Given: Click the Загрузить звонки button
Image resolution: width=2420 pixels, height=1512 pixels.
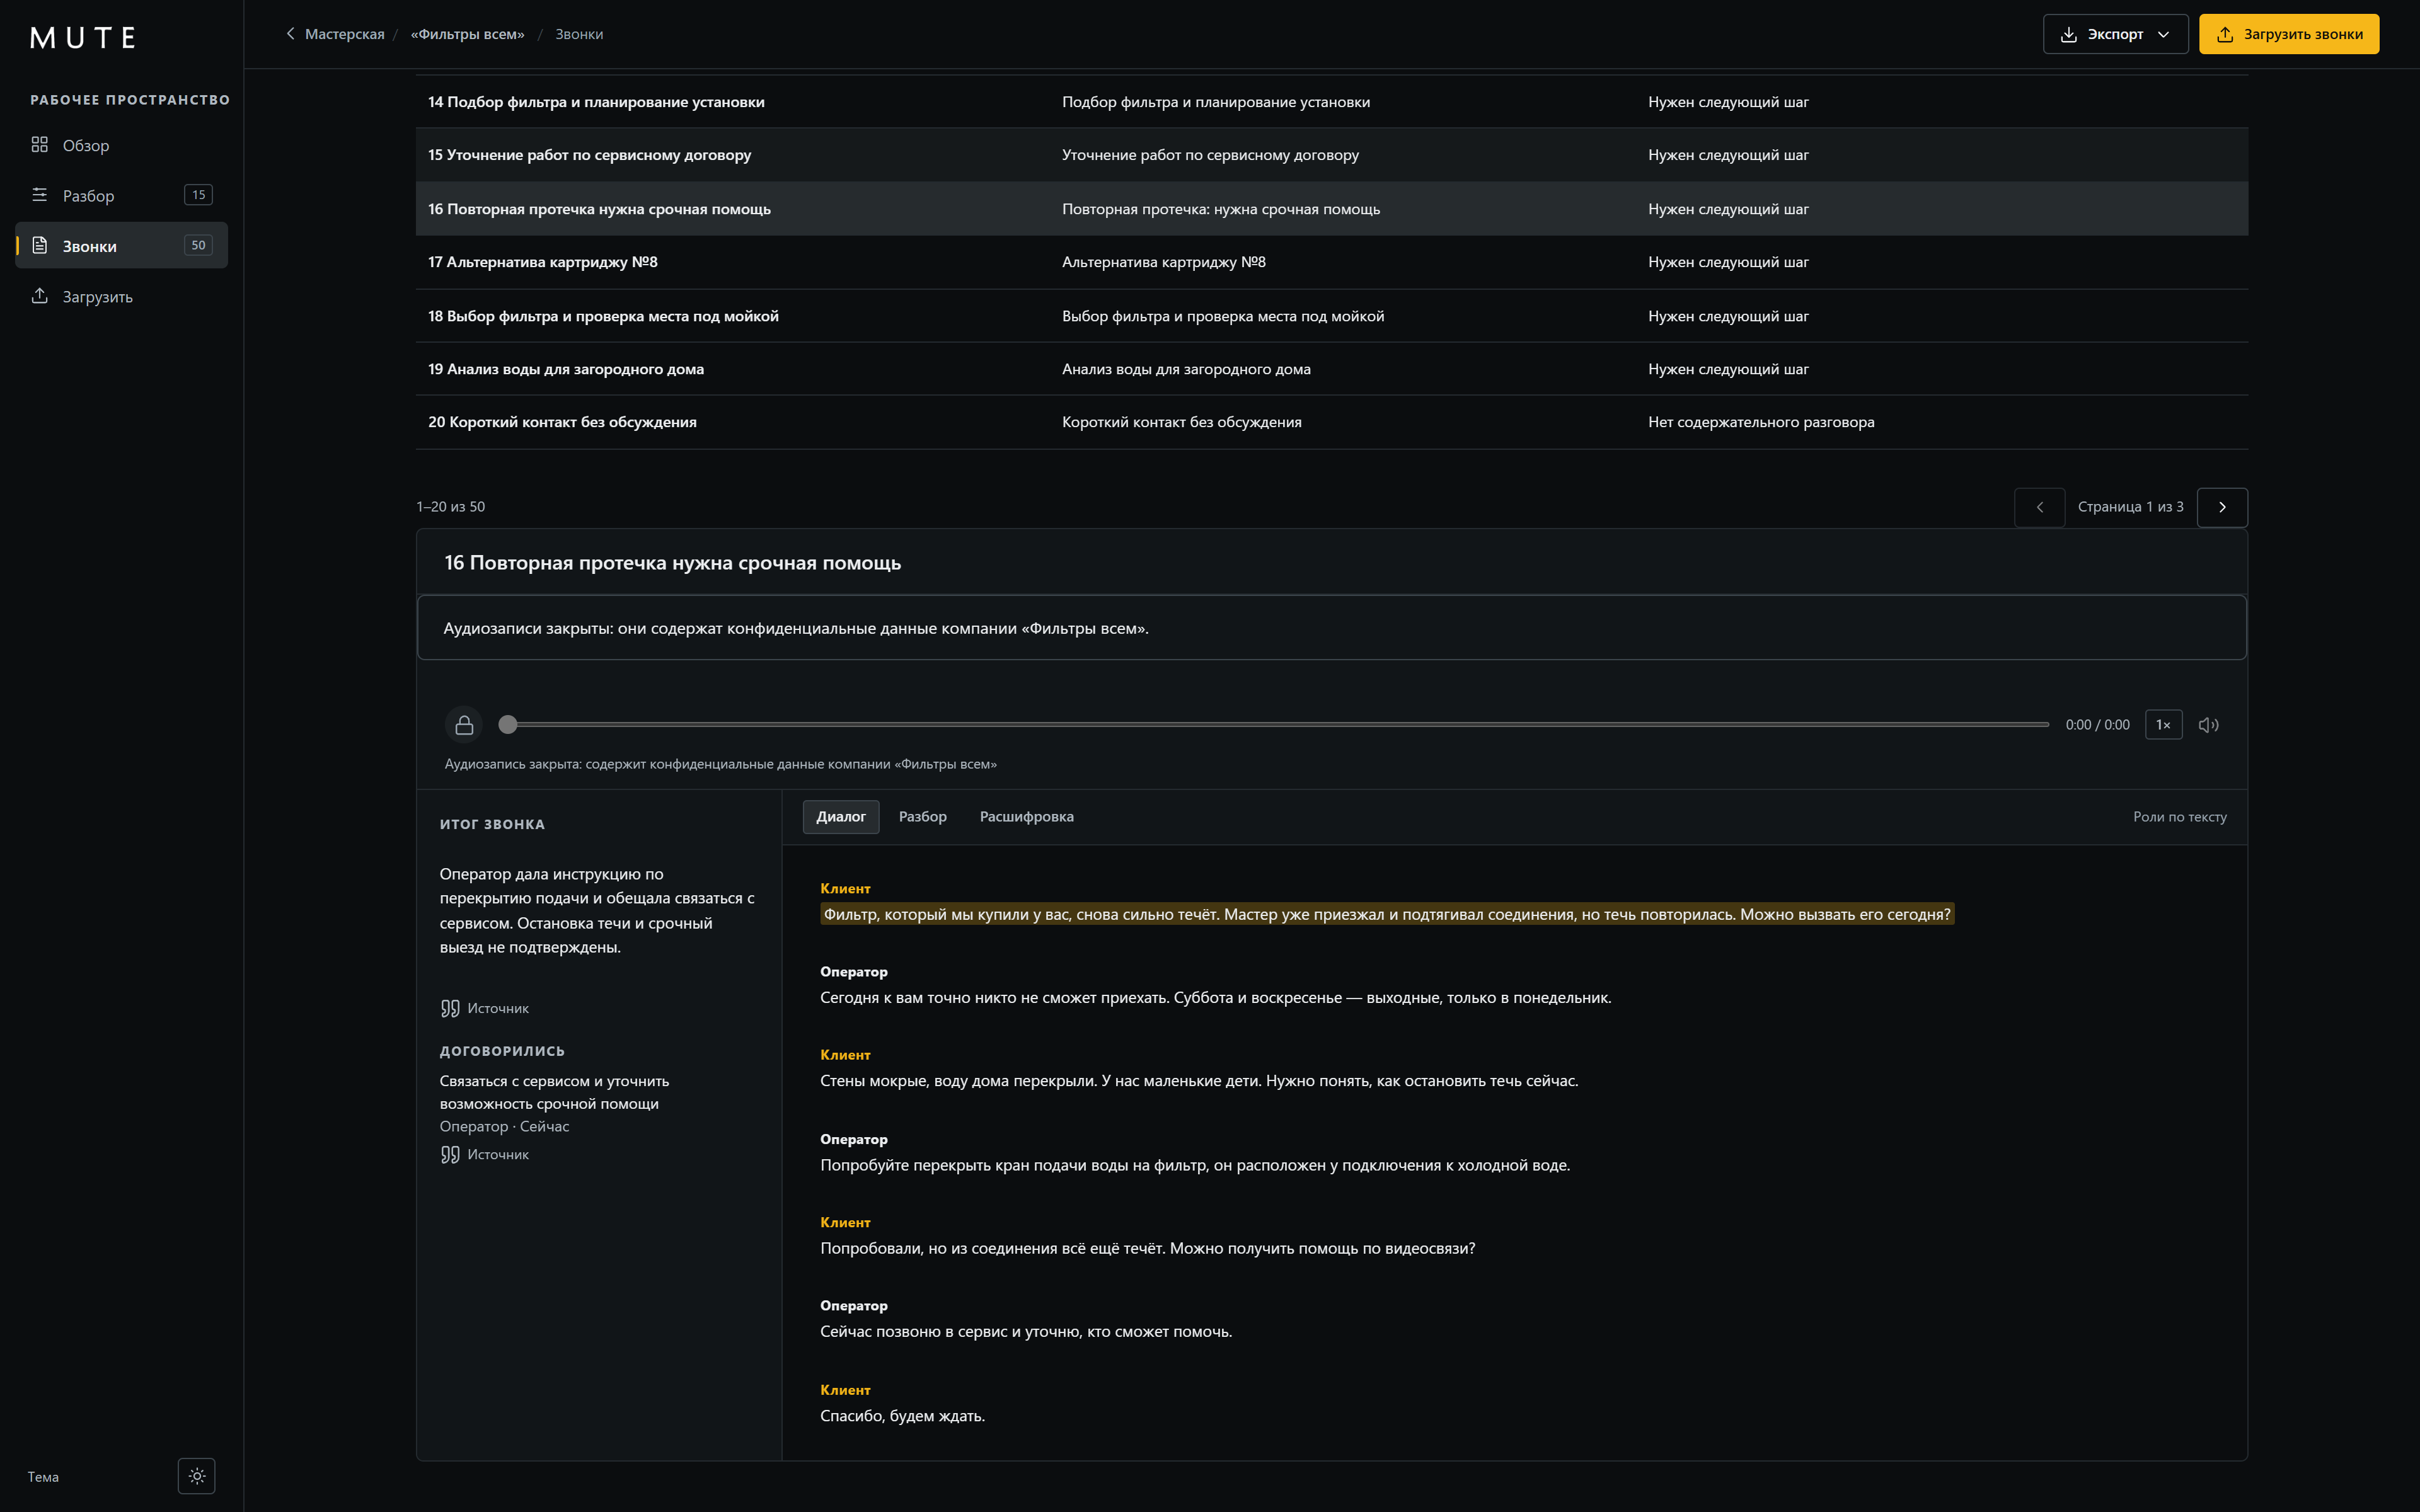Looking at the screenshot, I should click(2289, 34).
